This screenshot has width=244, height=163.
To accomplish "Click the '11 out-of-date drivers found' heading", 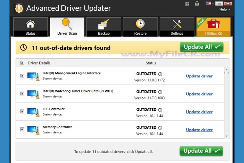I will pos(71,48).
